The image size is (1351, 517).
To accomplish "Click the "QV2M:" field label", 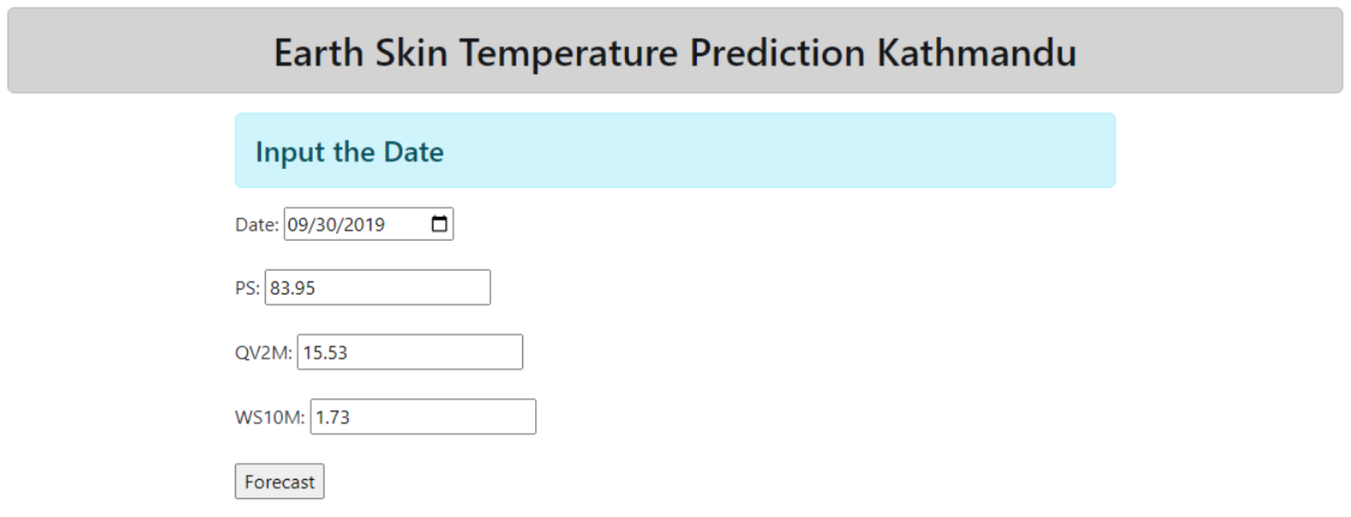I will 263,352.
